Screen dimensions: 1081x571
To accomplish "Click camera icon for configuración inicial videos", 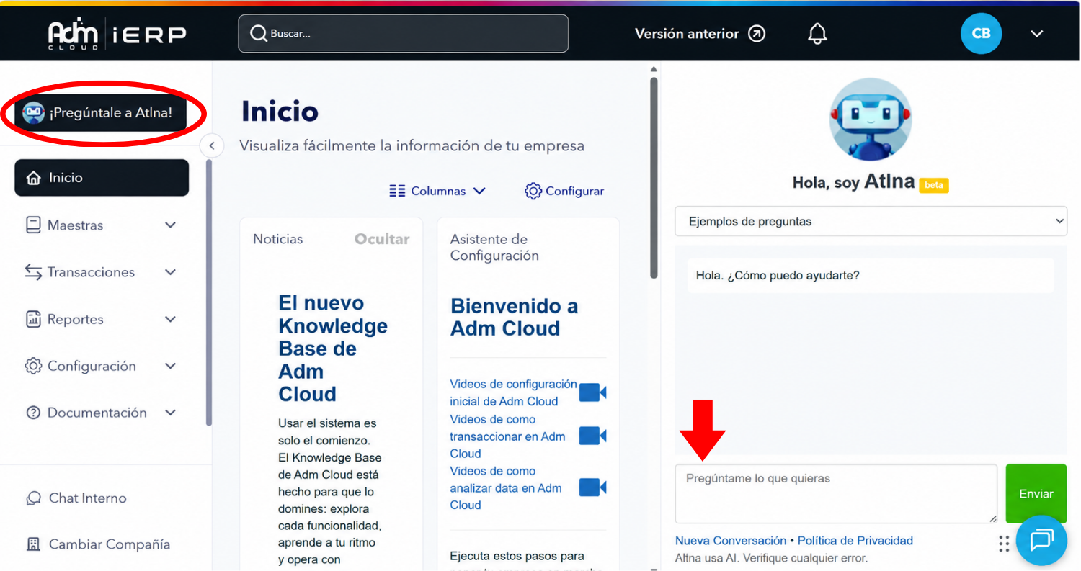I will [x=592, y=392].
